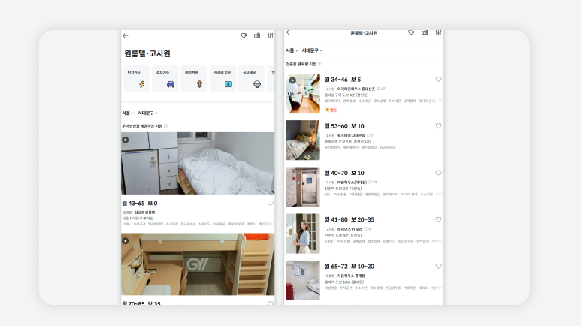The height and width of the screenshot is (326, 581).
Task: Go back using left screen's arrow
Action: pyautogui.click(x=126, y=35)
